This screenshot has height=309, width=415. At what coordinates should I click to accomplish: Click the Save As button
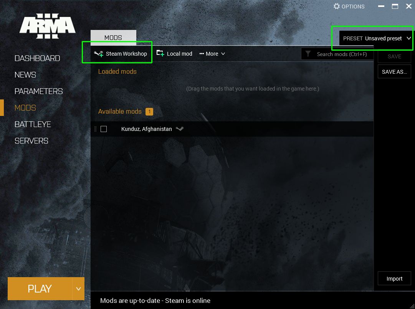click(x=394, y=72)
